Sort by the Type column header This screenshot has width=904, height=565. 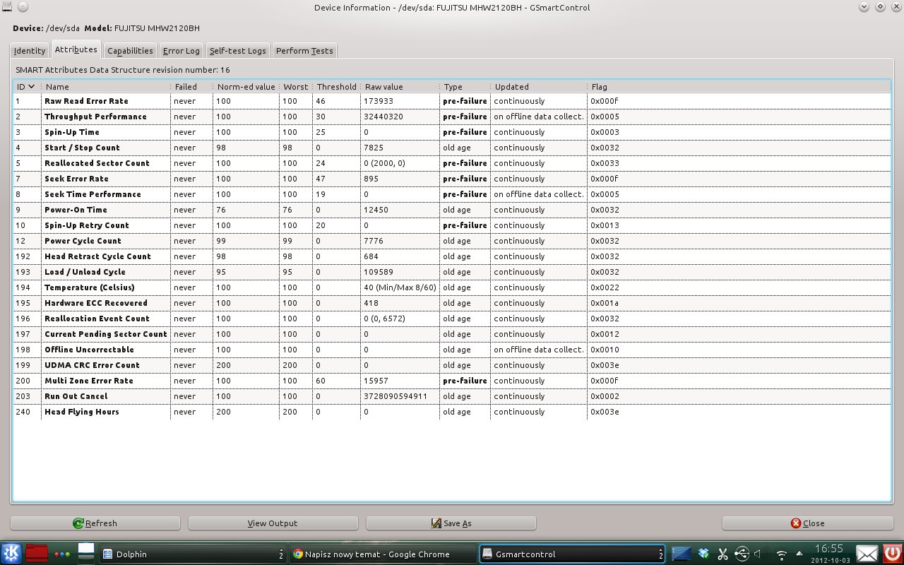click(465, 86)
